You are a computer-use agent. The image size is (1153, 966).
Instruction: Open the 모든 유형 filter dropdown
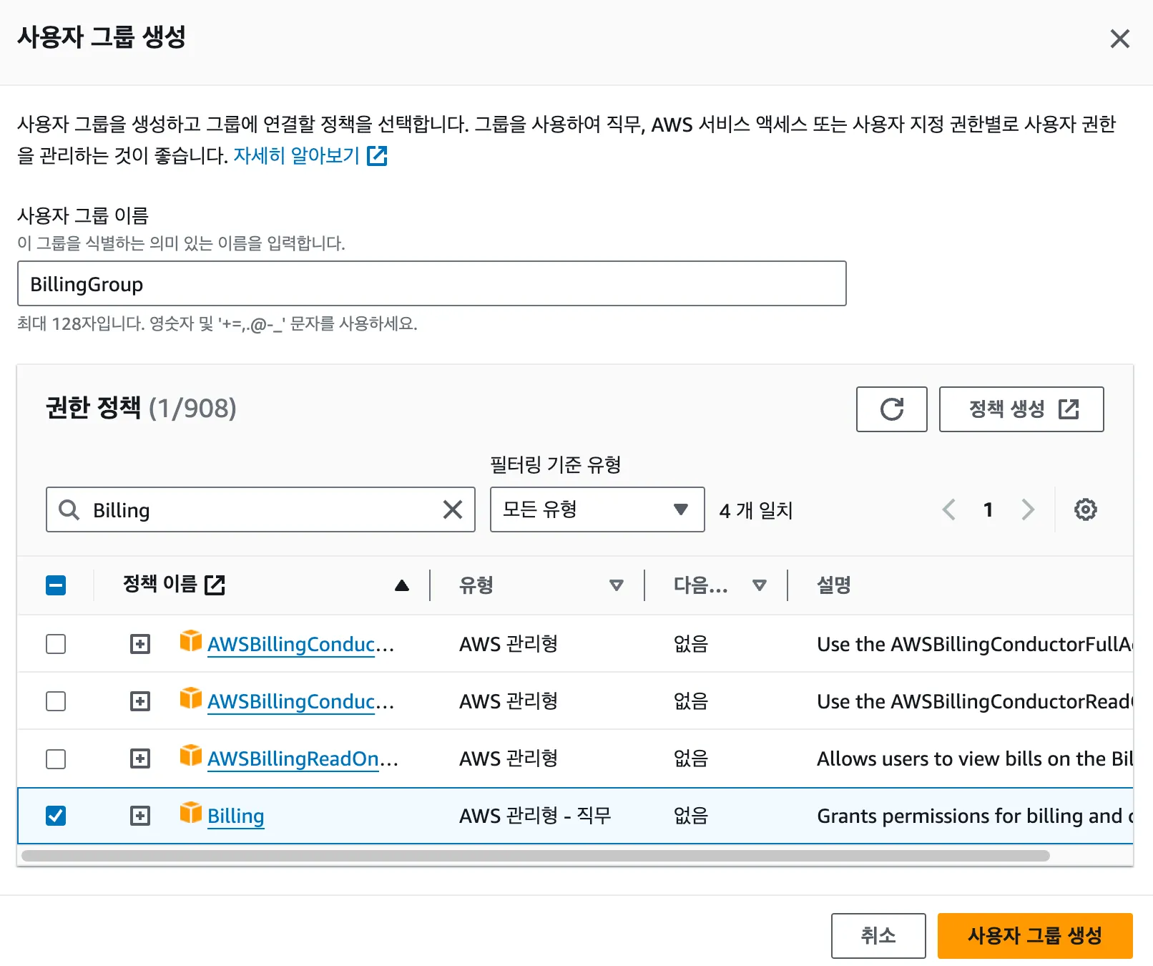point(597,509)
